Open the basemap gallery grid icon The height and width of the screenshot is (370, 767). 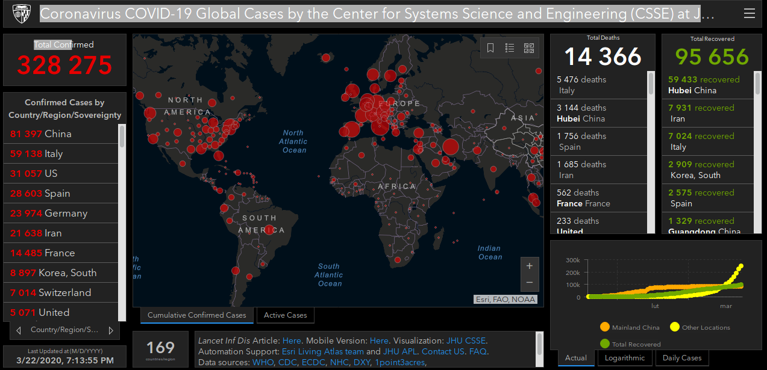tap(529, 48)
